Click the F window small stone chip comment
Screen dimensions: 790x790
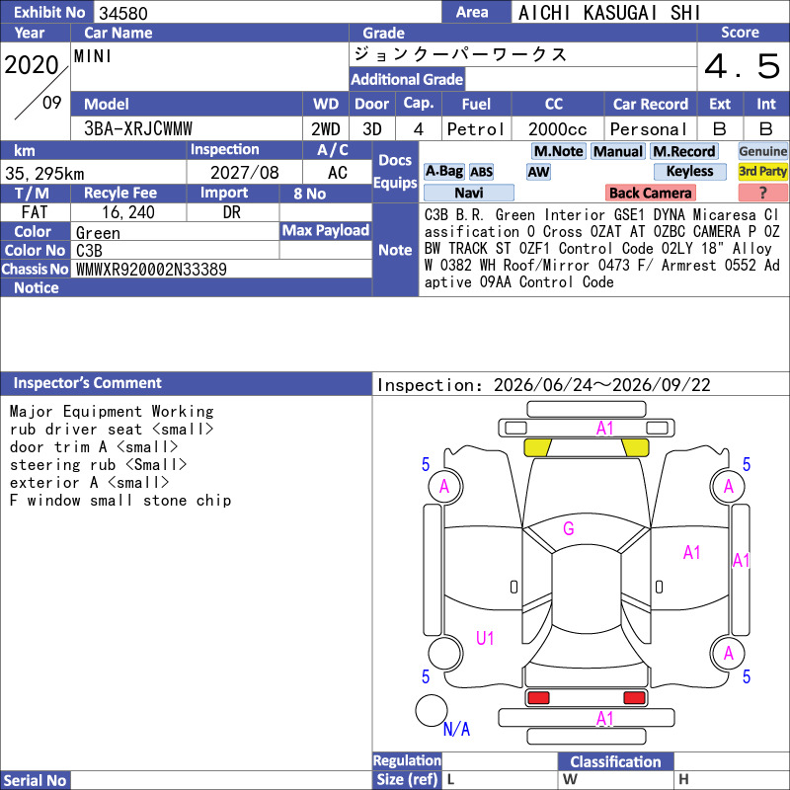coord(120,501)
